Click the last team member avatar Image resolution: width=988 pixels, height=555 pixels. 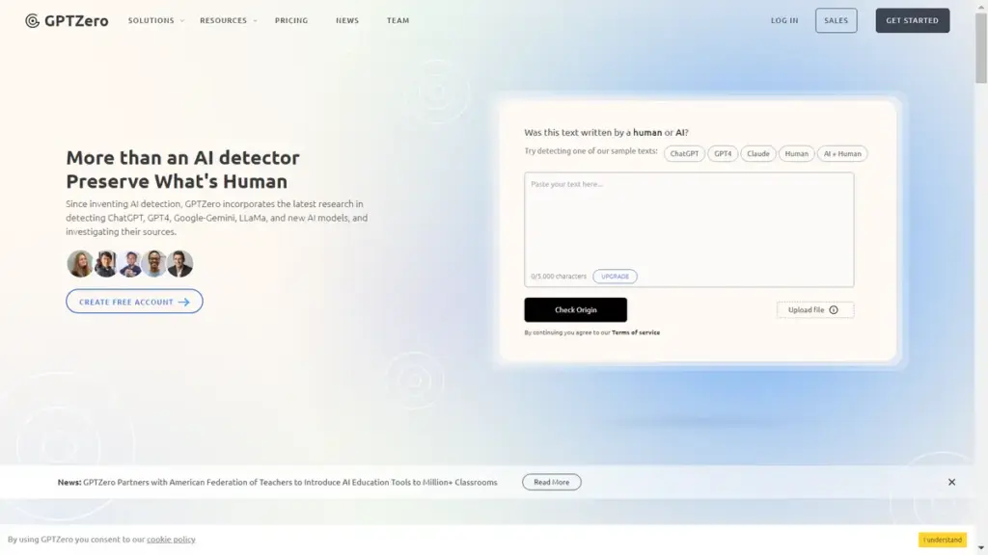179,264
